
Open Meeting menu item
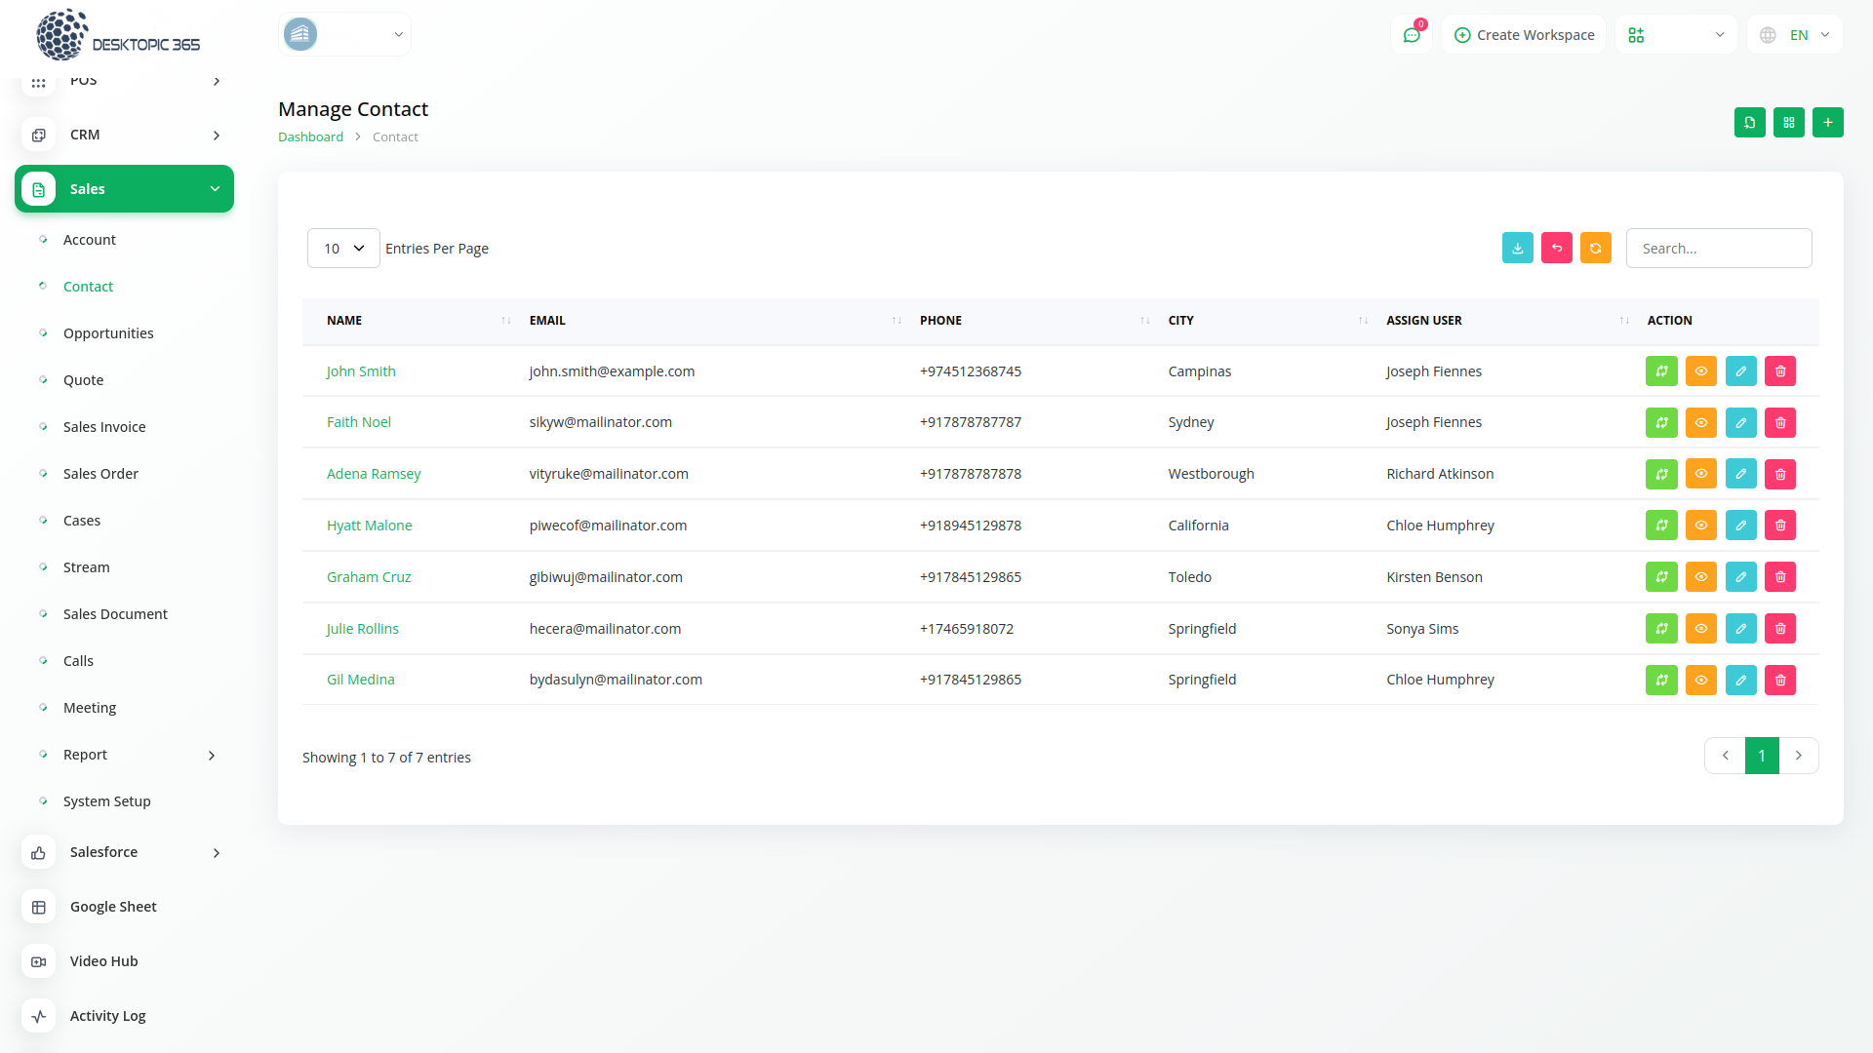[90, 708]
